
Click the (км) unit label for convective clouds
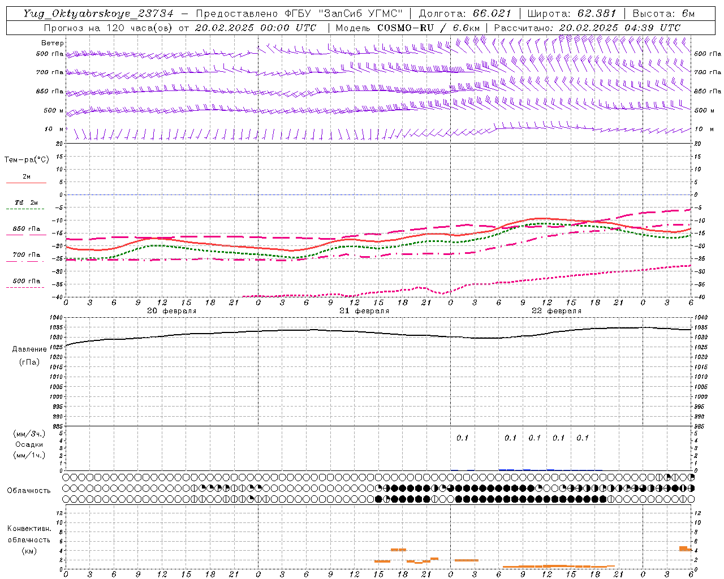coord(29,551)
